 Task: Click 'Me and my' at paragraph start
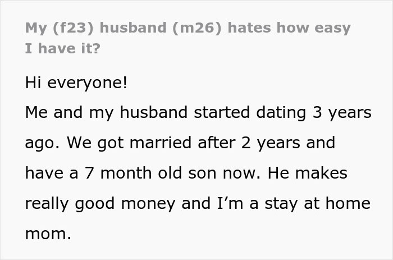click(x=70, y=113)
